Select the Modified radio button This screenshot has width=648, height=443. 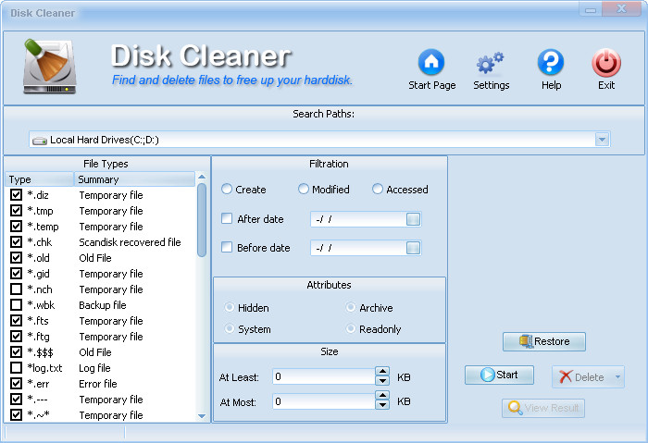tap(304, 189)
